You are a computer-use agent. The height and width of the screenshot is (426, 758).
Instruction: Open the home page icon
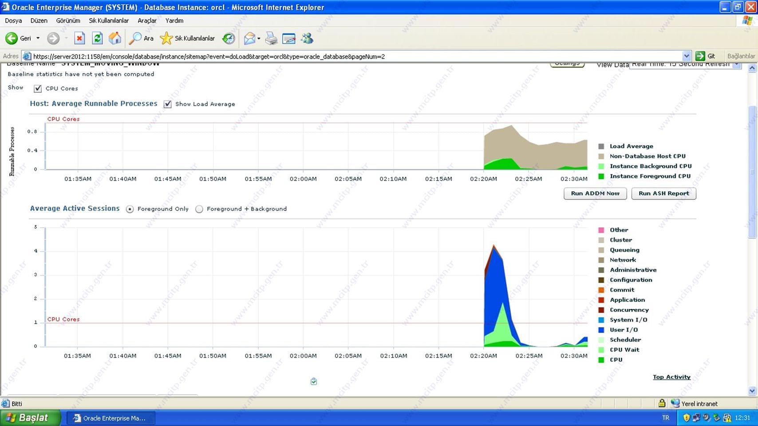[115, 38]
